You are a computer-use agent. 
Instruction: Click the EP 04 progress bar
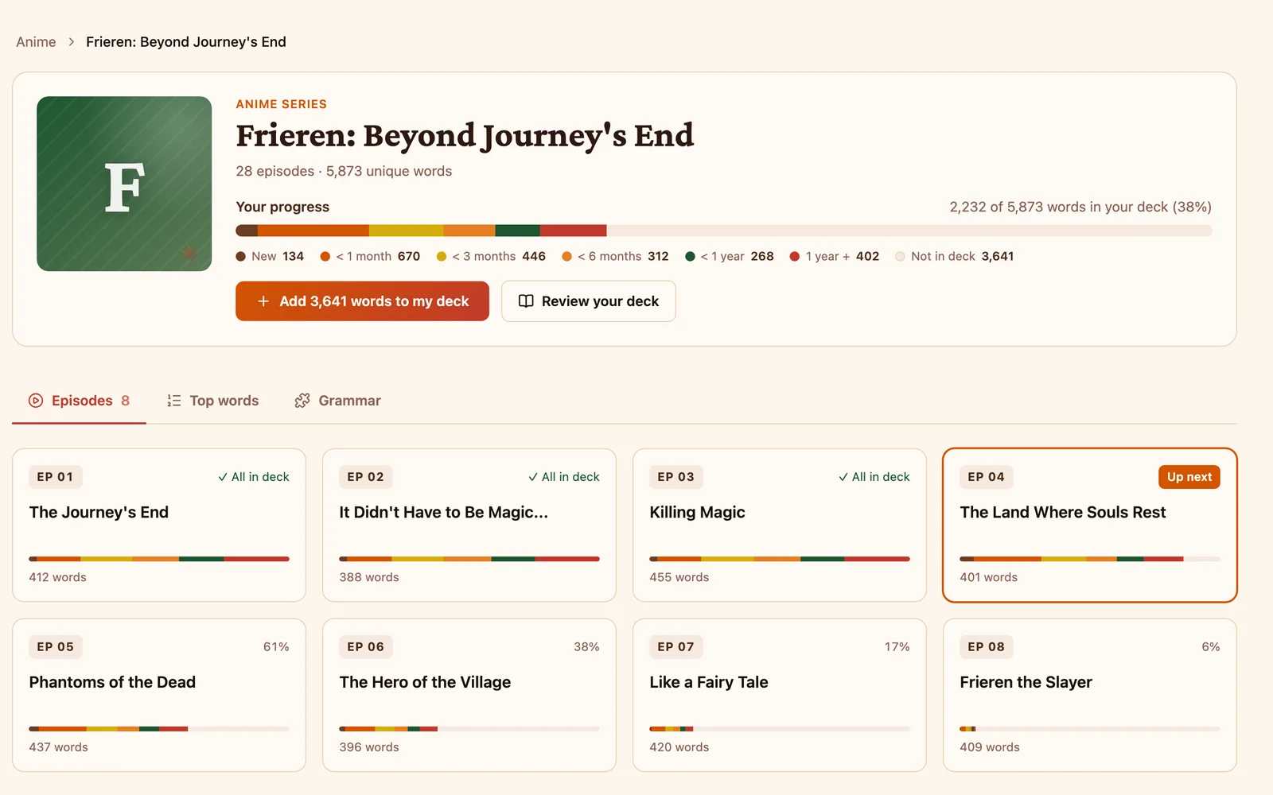[1090, 559]
